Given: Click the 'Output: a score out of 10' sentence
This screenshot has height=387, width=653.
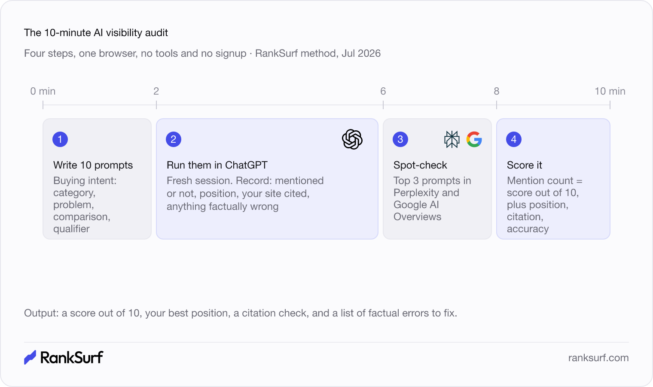Looking at the screenshot, I should tap(241, 313).
